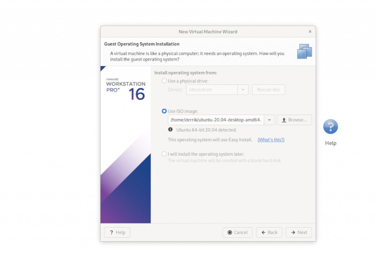376x256 pixels.
Task: Click the VMware wizard icon in top right corner
Action: click(x=304, y=52)
